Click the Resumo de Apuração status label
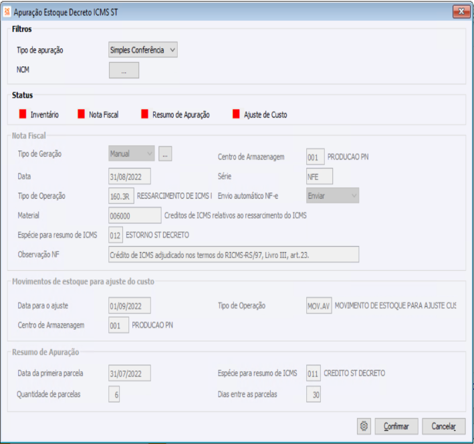Viewport: 474px width, 444px height. pyautogui.click(x=181, y=114)
